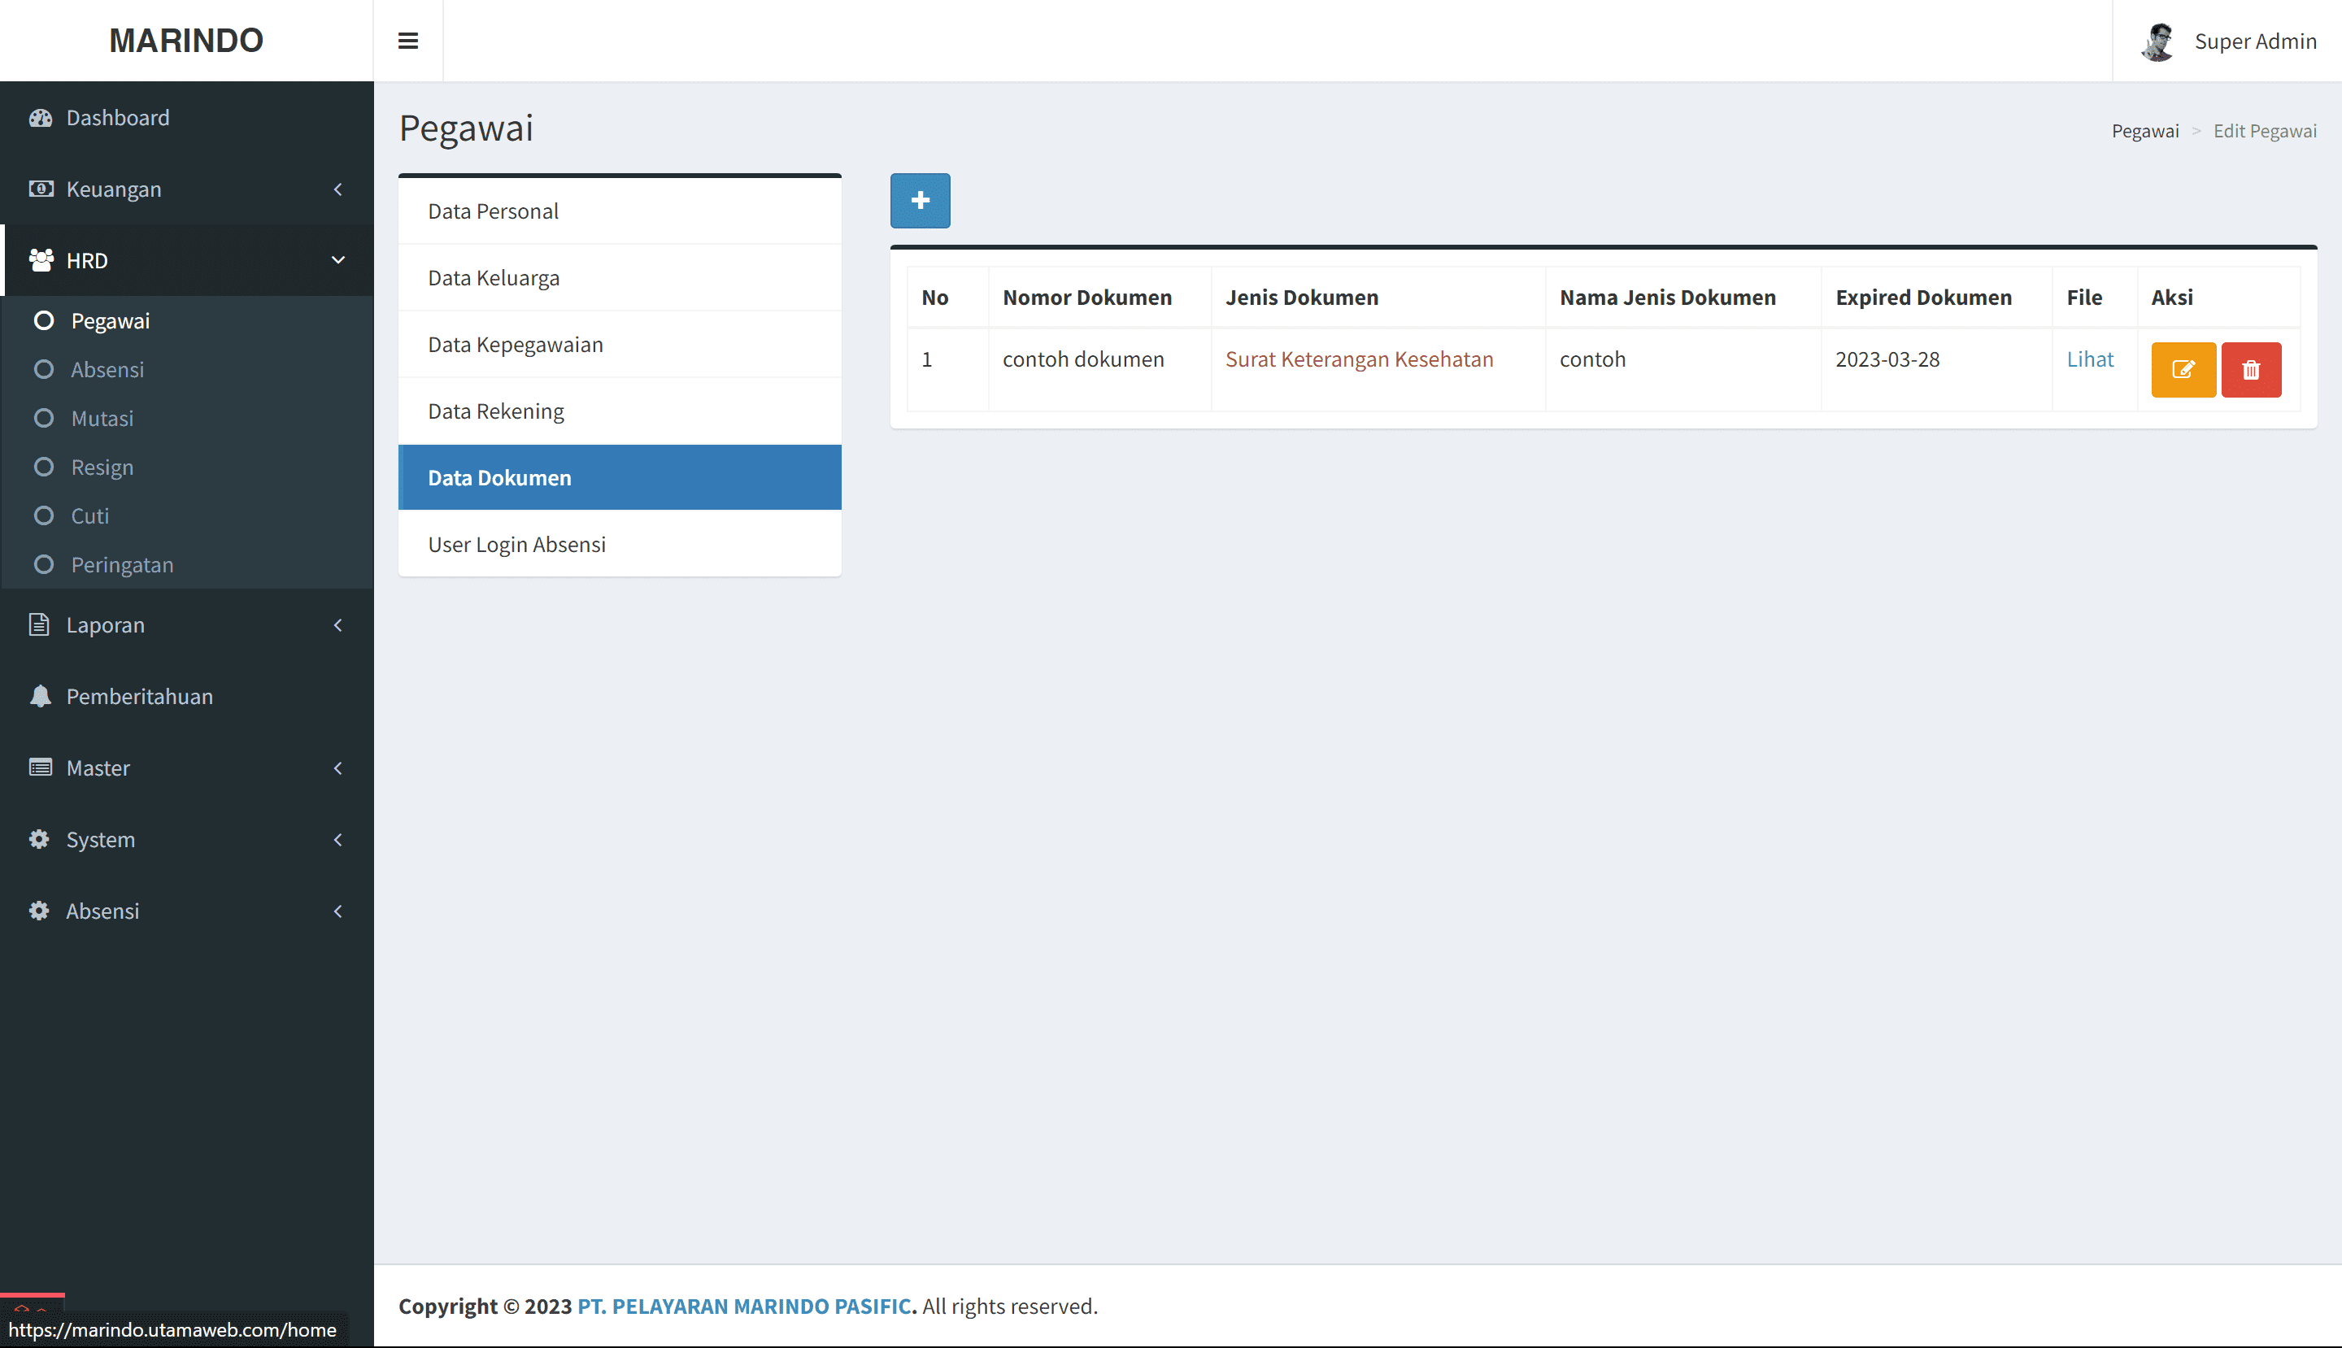Click the orange edit document icon
The height and width of the screenshot is (1348, 2342).
point(2183,369)
